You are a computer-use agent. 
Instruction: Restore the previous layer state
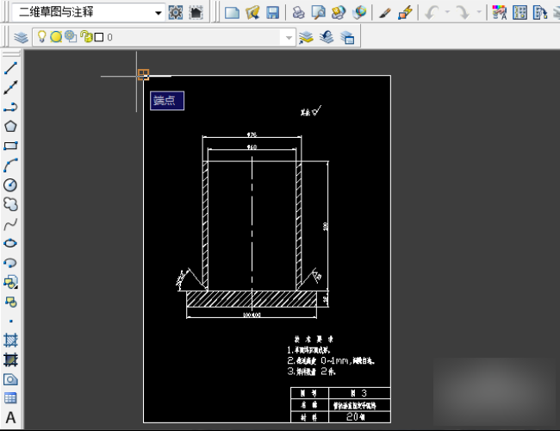(327, 37)
